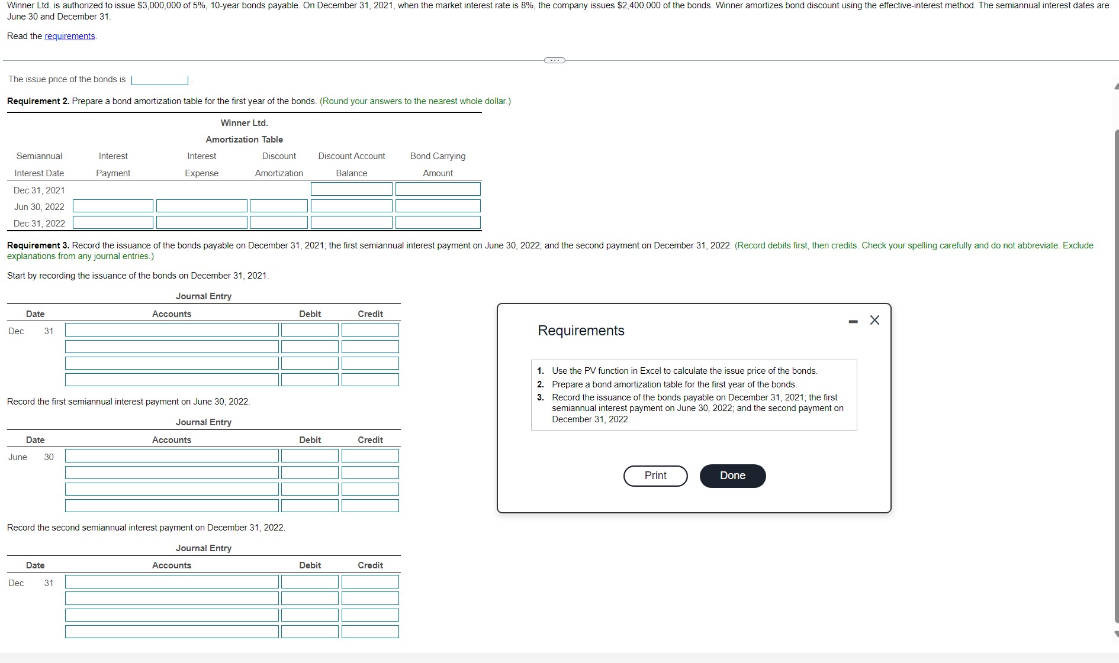Click second account field of issuance journal entry
1119x663 pixels.
tap(172, 347)
